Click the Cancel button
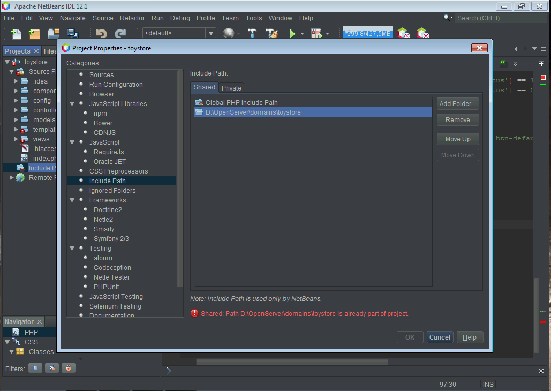The height and width of the screenshot is (391, 551). pyautogui.click(x=440, y=337)
